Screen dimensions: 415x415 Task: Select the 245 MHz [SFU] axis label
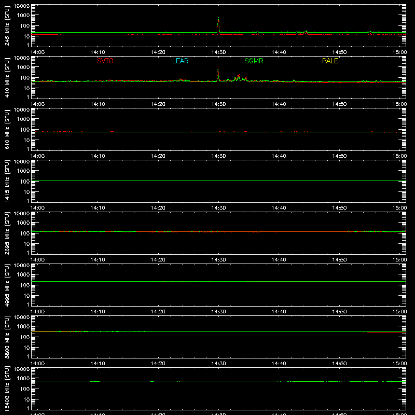[x=7, y=25]
